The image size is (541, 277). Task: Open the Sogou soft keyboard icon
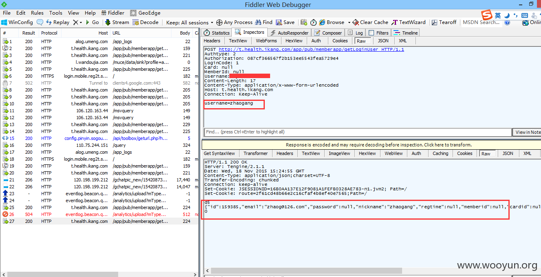525,15
